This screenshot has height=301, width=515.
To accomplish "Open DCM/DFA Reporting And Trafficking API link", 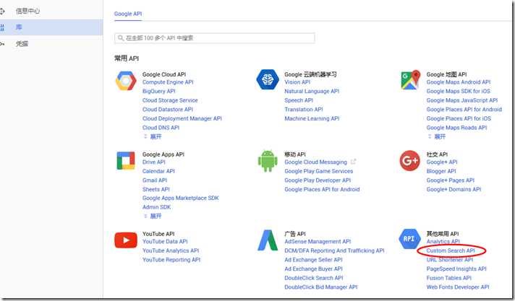I will 334,250.
